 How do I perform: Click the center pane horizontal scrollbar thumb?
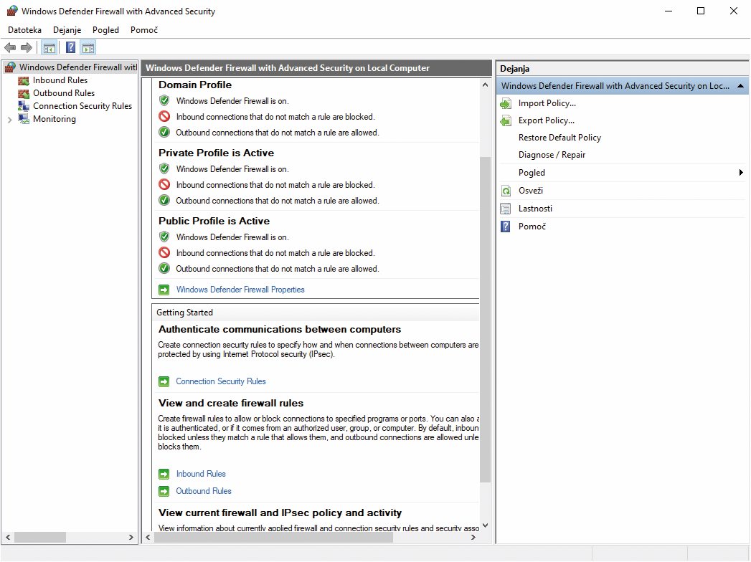[273, 538]
